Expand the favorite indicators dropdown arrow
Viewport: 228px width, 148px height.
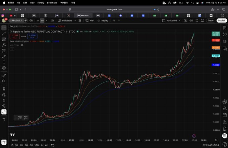point(75,21)
